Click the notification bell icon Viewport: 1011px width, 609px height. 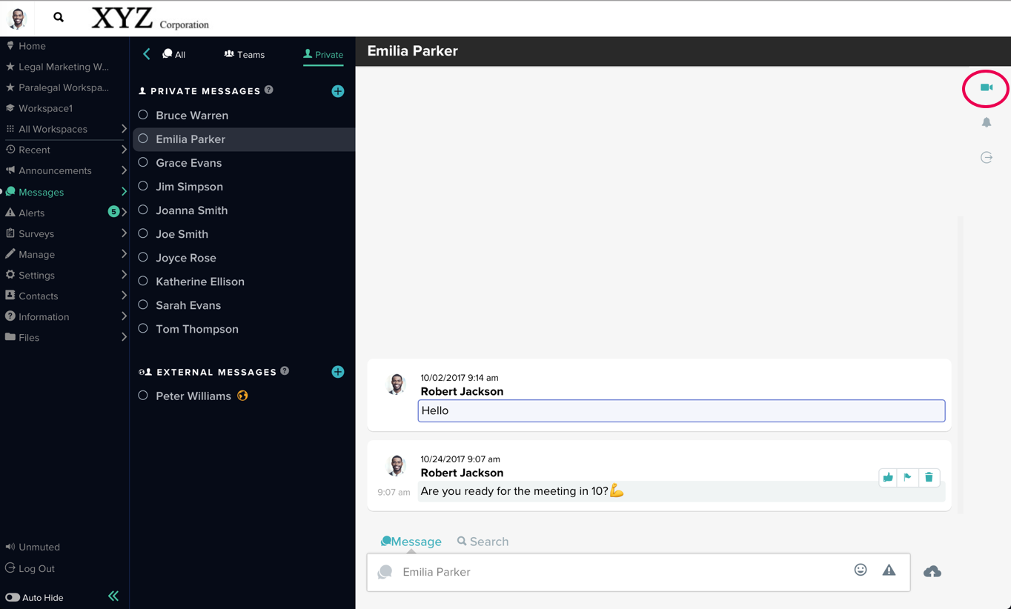tap(986, 122)
